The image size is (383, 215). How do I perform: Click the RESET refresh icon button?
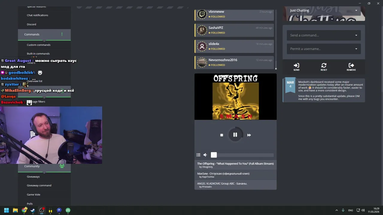point(324,67)
